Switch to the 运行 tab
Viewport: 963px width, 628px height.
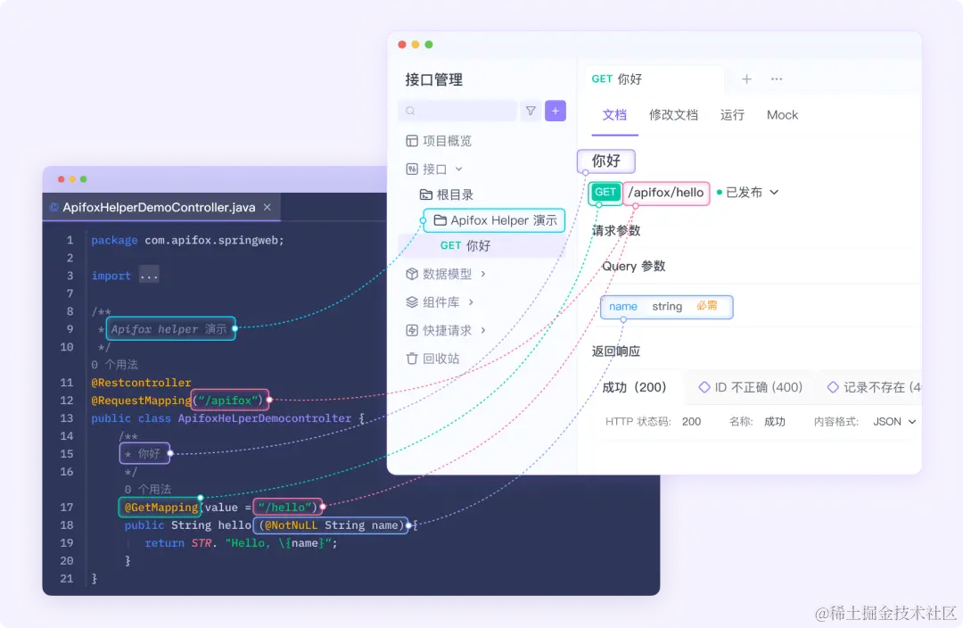coord(732,114)
